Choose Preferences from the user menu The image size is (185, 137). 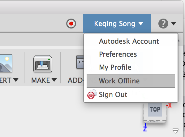click(118, 54)
